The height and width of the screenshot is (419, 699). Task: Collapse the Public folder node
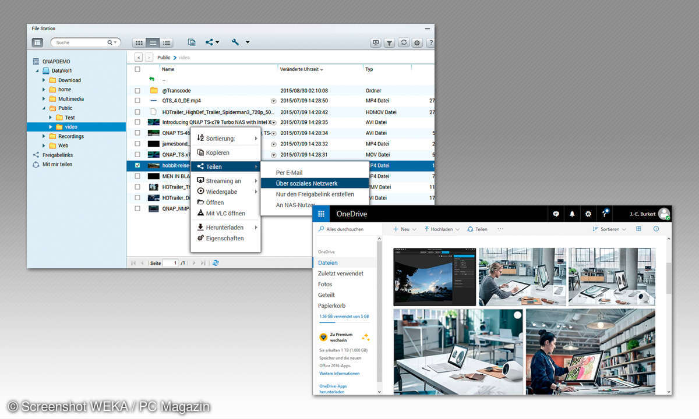(44, 108)
